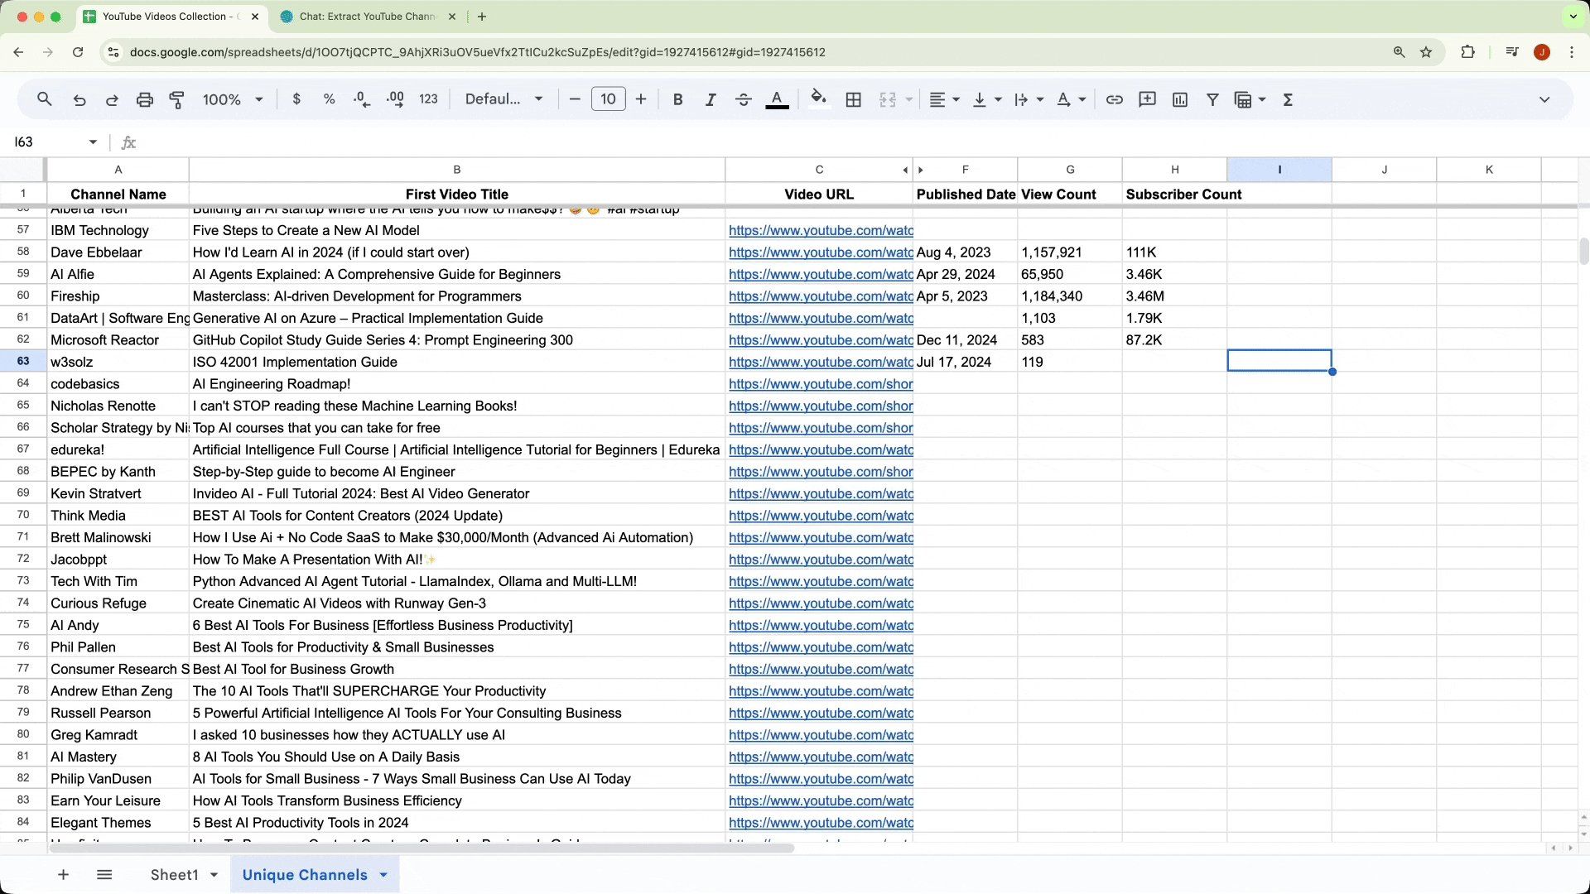This screenshot has height=894, width=1590.
Task: Toggle bold formatting
Action: (677, 99)
